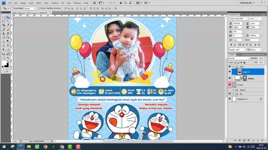Open the anti-aliasing Sharp dropdown
The height and width of the screenshot is (150, 268).
coord(256,50)
